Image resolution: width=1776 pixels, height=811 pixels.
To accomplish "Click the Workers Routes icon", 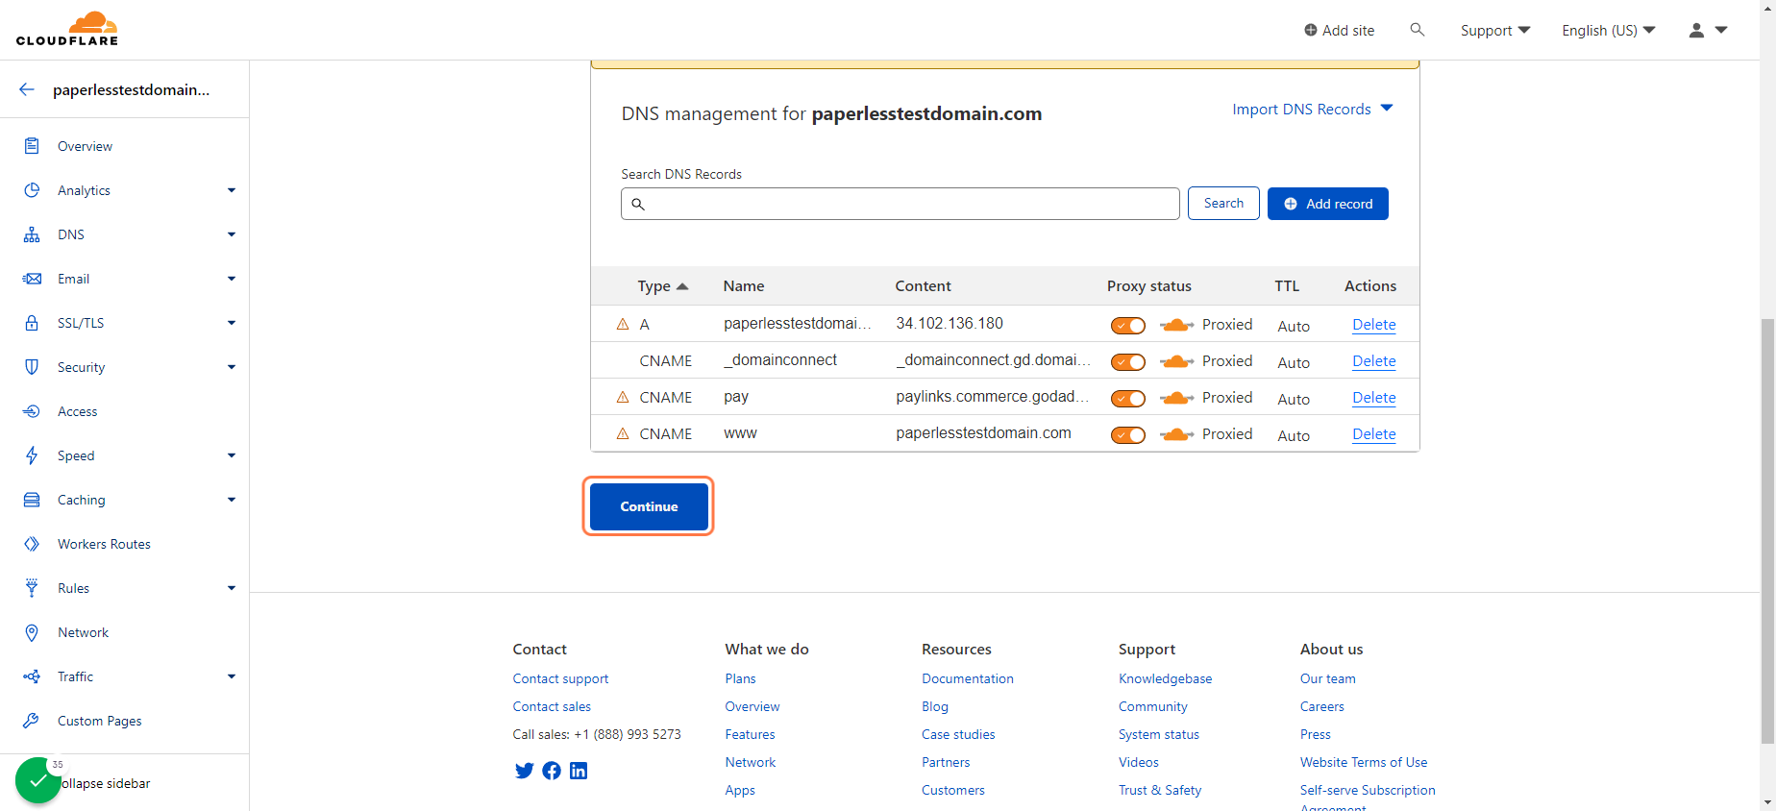I will click(32, 544).
